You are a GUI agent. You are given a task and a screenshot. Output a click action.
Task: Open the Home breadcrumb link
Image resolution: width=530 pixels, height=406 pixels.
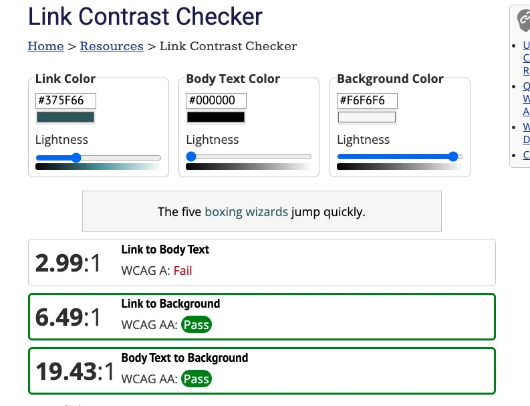coord(45,46)
